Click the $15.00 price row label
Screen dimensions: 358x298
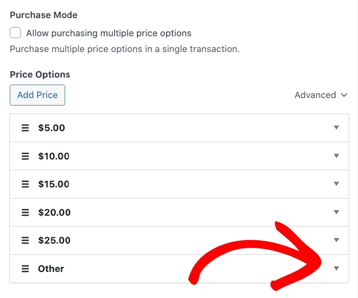tap(54, 184)
